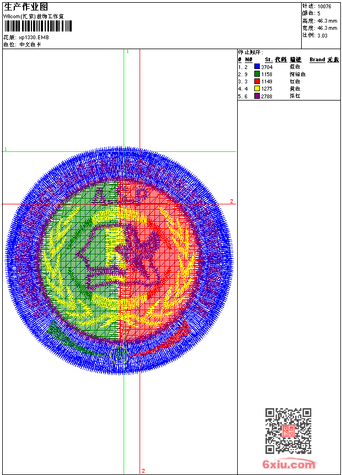Screen dimensions: 342x475
Task: Click the "红色" description in row 3
Action: tap(295, 82)
